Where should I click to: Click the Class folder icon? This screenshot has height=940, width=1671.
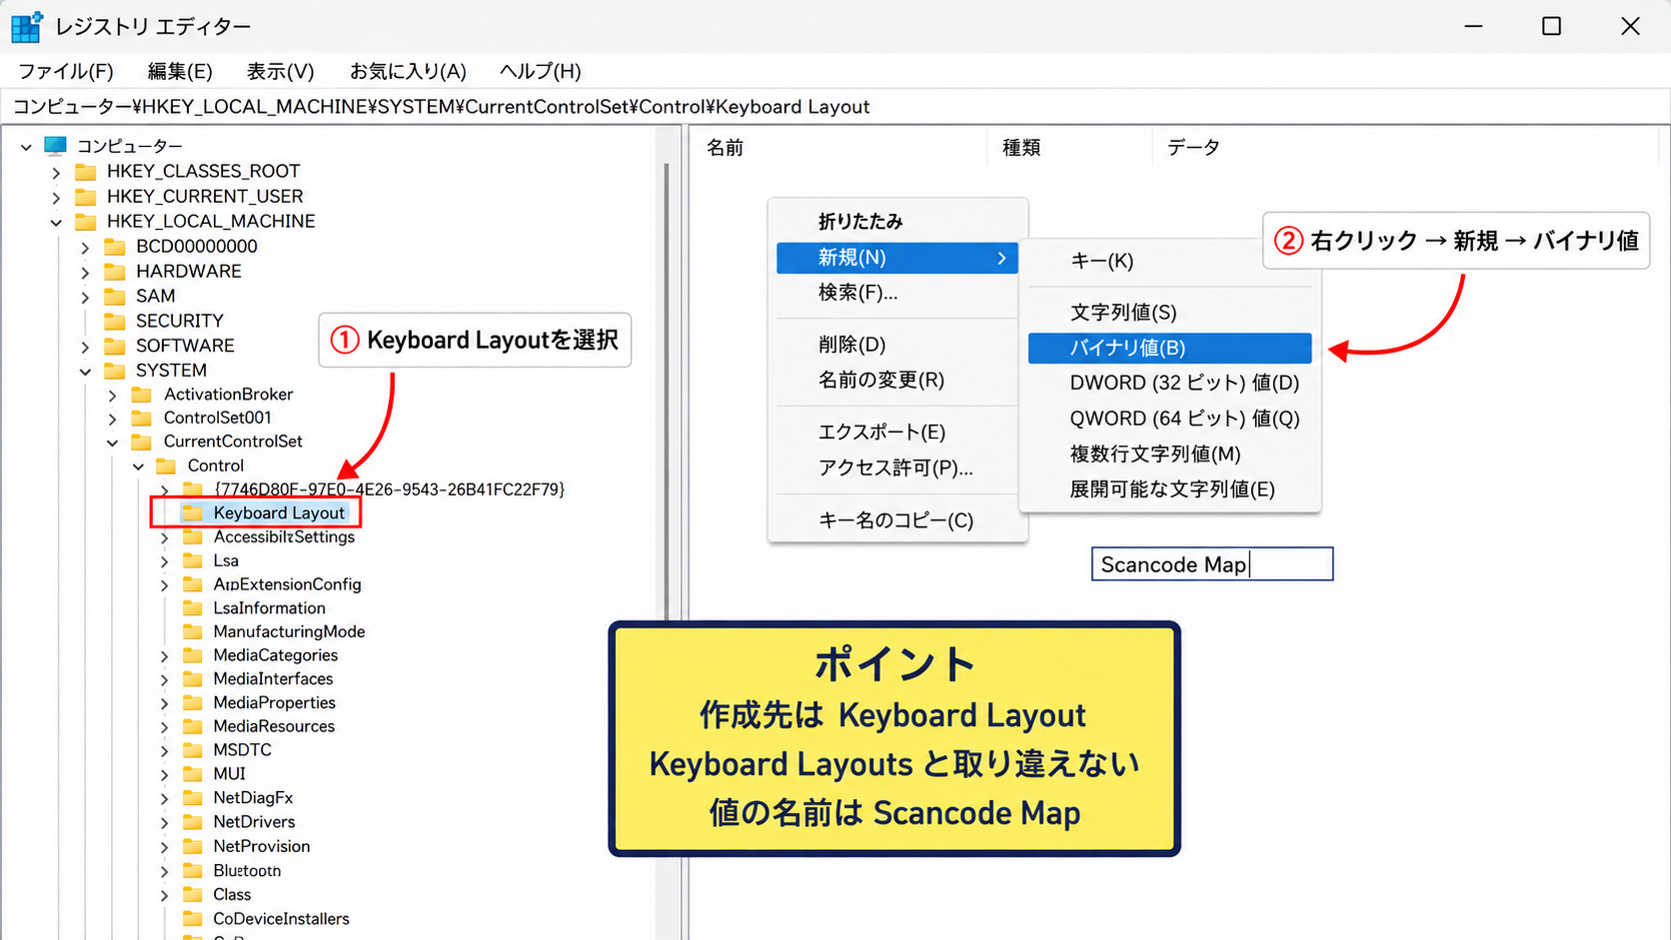pyautogui.click(x=193, y=895)
